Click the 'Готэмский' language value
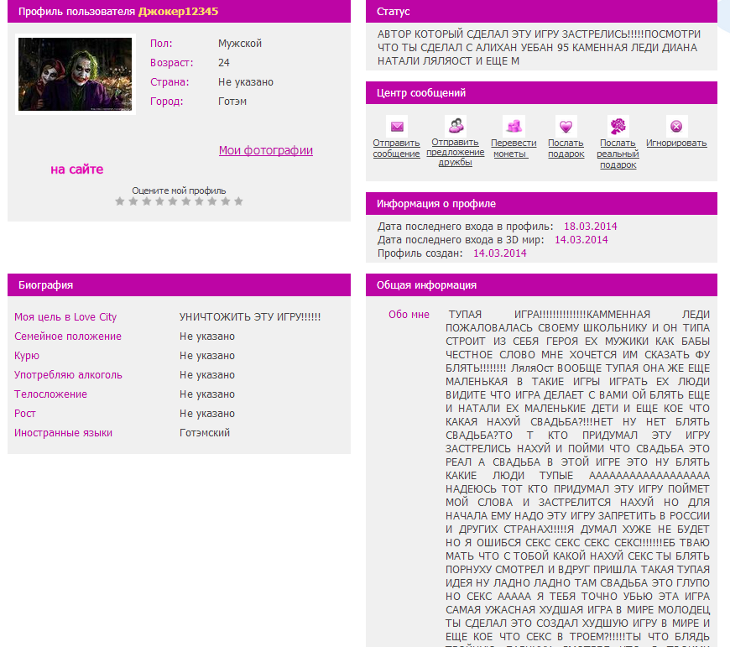The height and width of the screenshot is (647, 730). [205, 433]
